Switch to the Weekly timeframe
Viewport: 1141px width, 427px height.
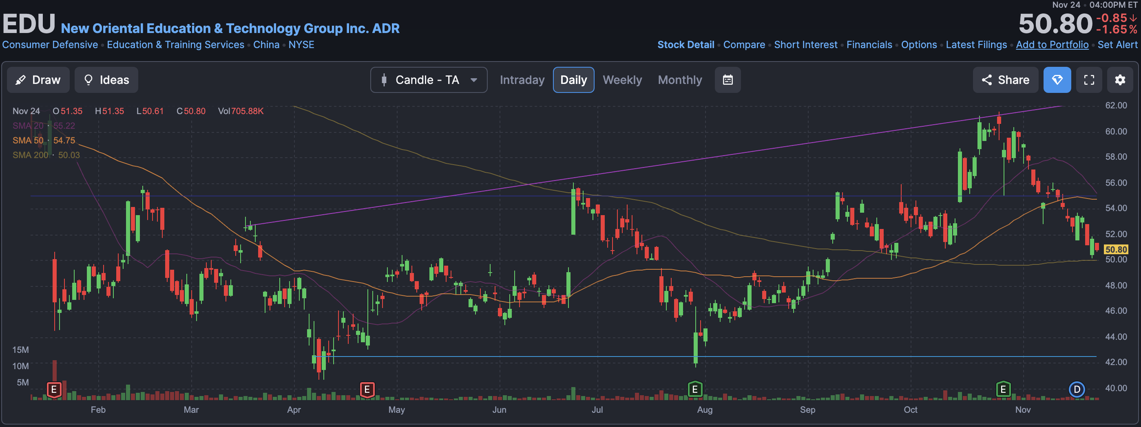pyautogui.click(x=622, y=79)
